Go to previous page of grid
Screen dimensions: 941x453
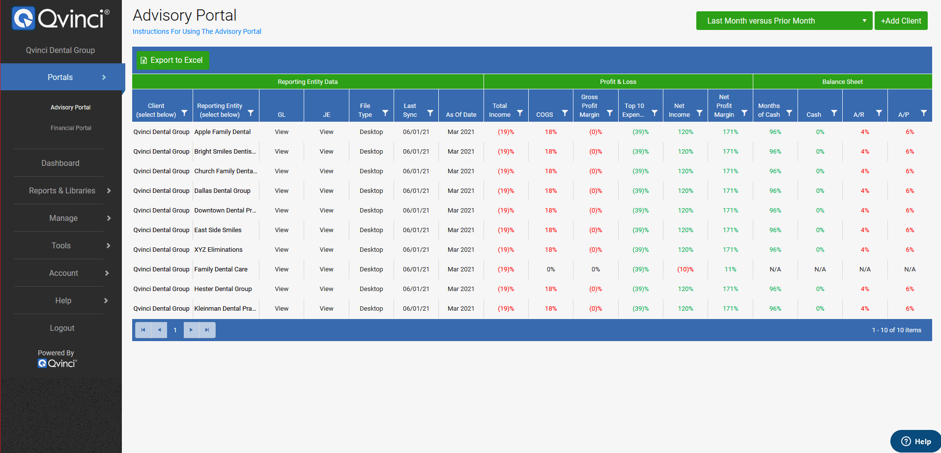click(159, 330)
